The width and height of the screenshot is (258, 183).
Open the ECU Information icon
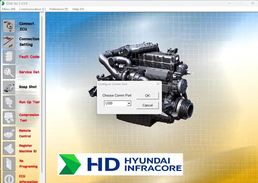click(9, 178)
